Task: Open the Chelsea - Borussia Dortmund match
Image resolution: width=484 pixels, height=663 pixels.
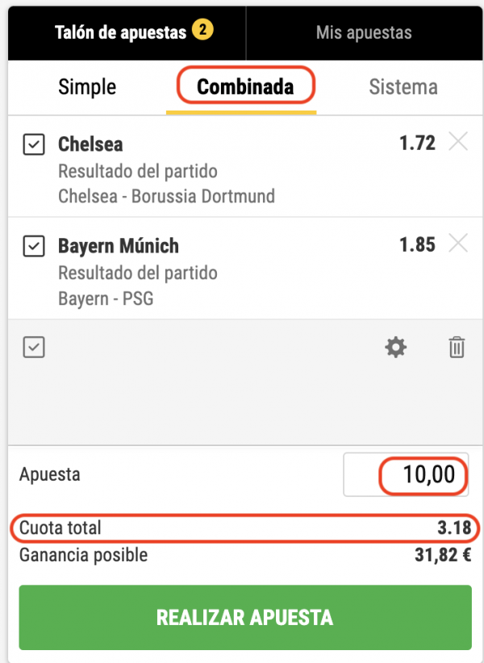Action: coord(166,196)
